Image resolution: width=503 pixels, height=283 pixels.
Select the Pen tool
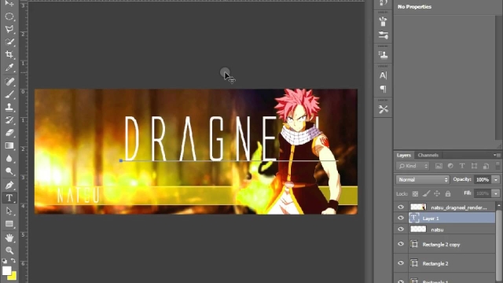click(9, 186)
